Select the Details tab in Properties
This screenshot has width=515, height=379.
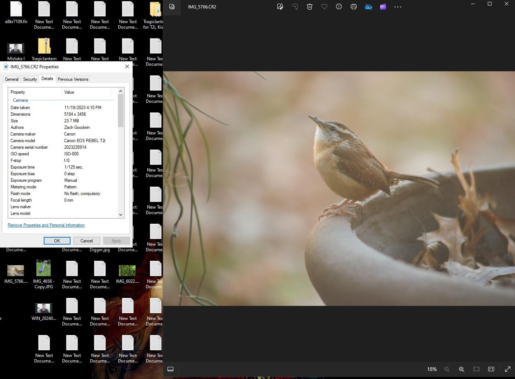pos(47,79)
